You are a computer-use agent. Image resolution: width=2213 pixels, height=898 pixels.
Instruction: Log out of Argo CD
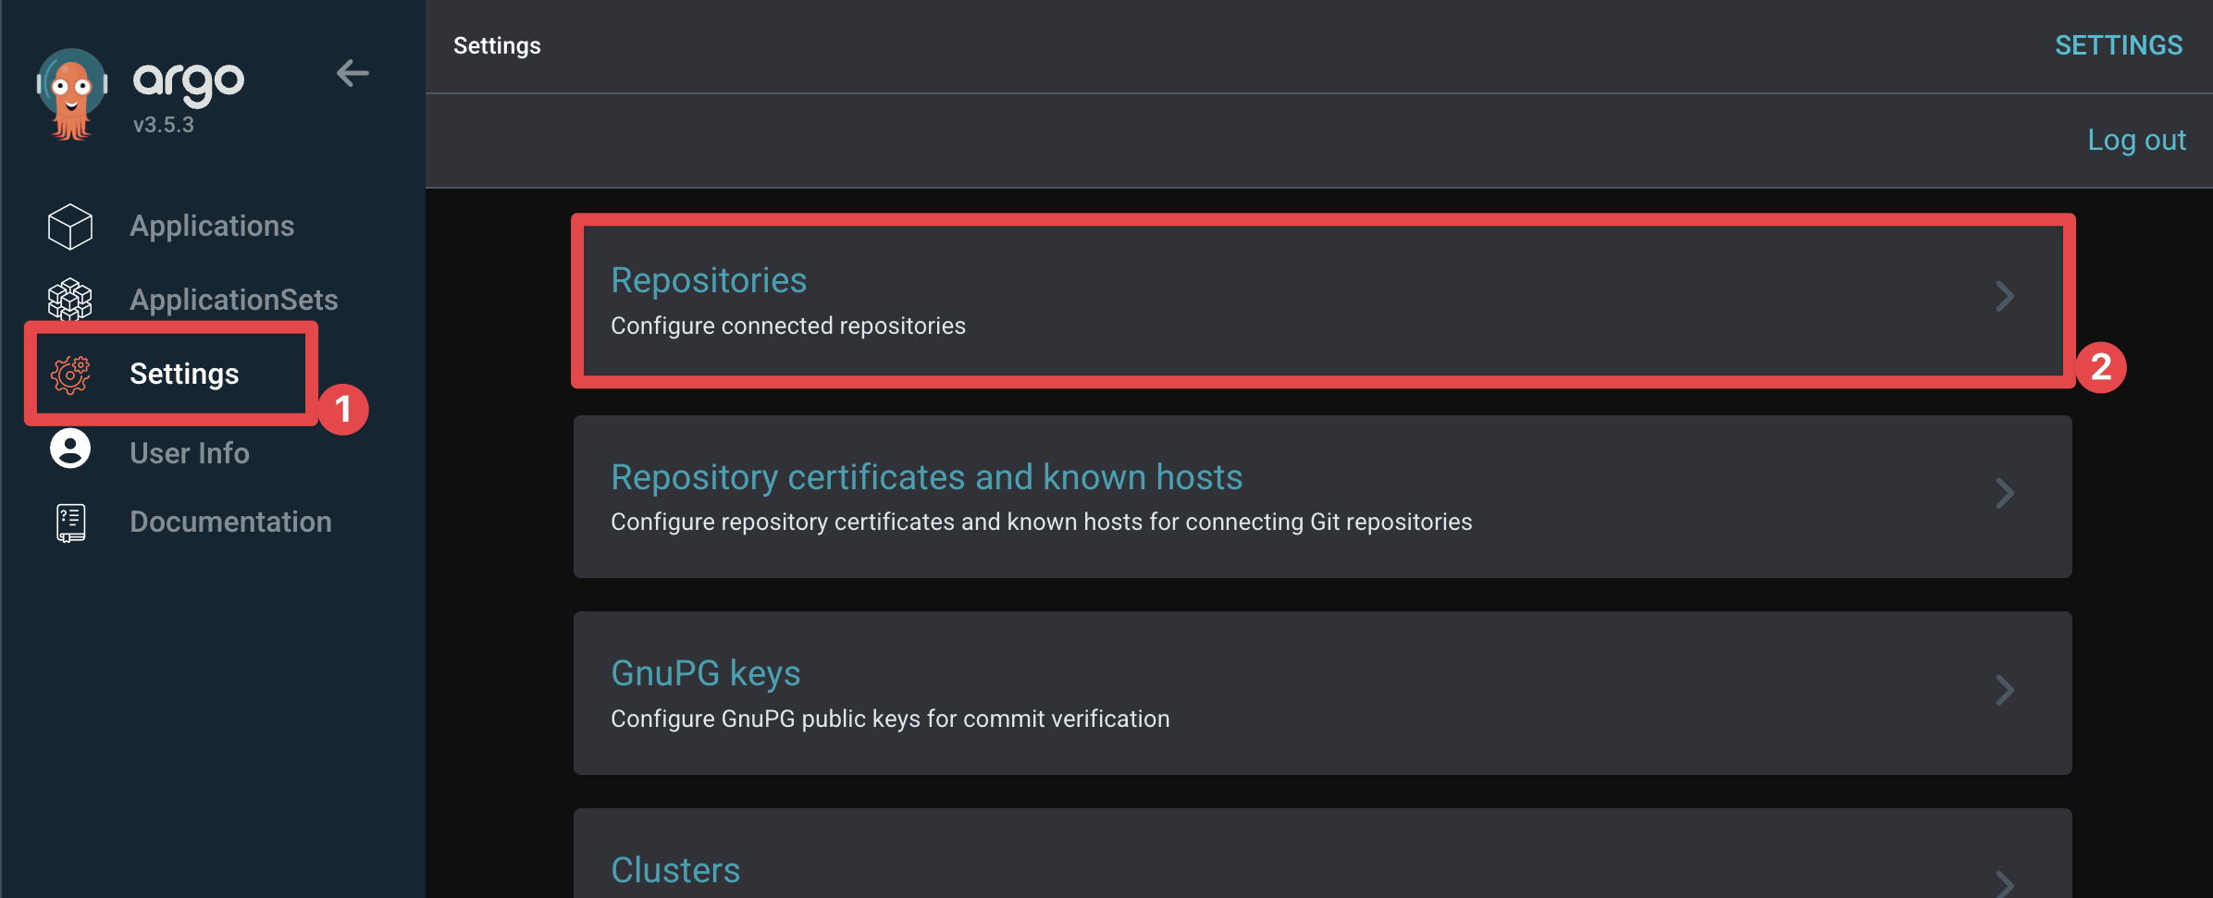(2136, 141)
